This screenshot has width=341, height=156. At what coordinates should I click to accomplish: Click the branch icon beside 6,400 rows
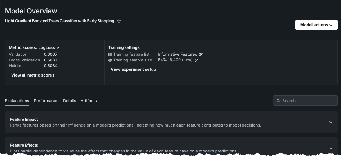pyautogui.click(x=197, y=60)
